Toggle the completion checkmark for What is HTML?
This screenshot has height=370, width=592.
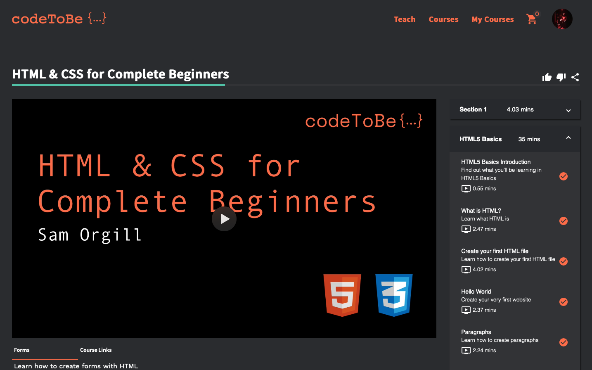click(x=564, y=221)
